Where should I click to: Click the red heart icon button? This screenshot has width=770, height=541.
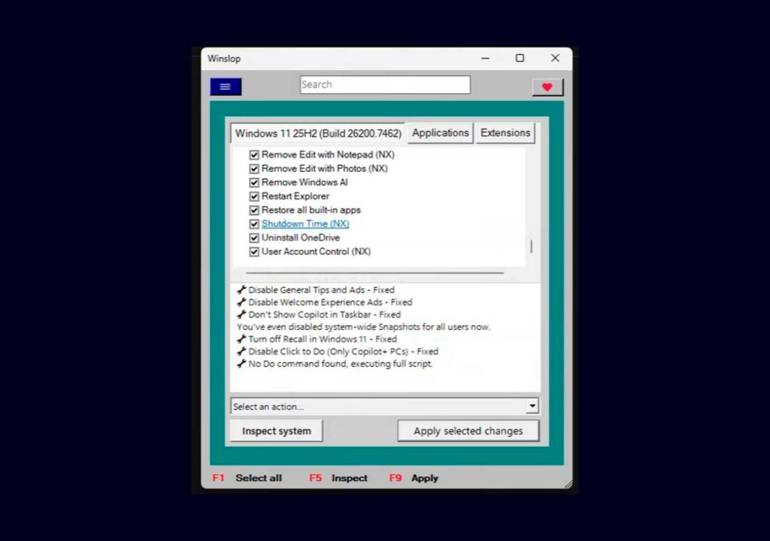(547, 87)
